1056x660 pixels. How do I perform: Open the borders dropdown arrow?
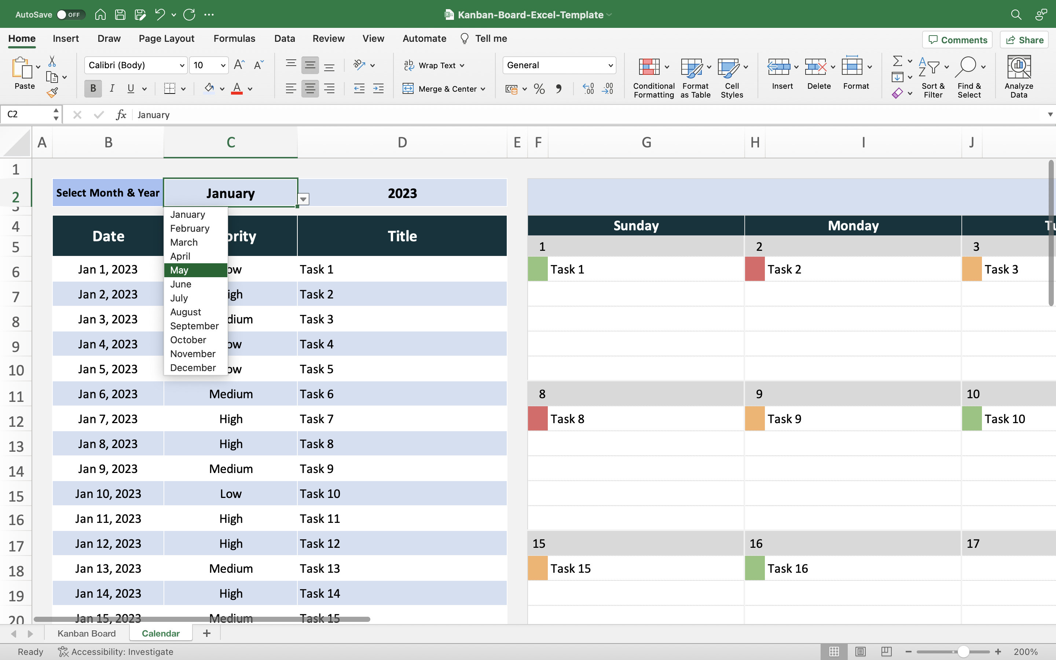(x=183, y=89)
